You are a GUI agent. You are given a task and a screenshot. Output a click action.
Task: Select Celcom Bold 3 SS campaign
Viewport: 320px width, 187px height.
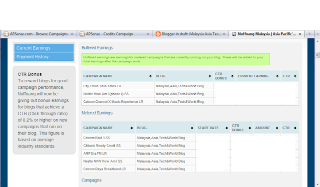click(x=96, y=138)
